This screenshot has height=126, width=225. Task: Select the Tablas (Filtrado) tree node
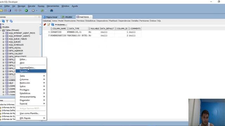click(x=12, y=30)
